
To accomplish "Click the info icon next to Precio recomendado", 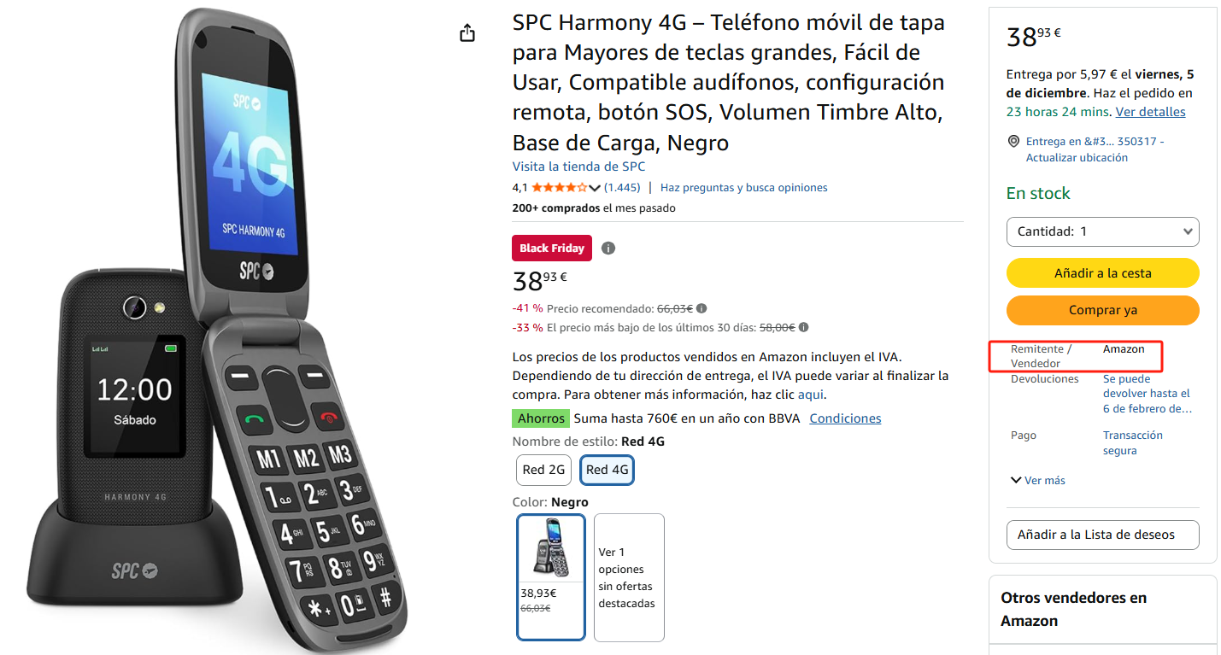I will click(701, 309).
